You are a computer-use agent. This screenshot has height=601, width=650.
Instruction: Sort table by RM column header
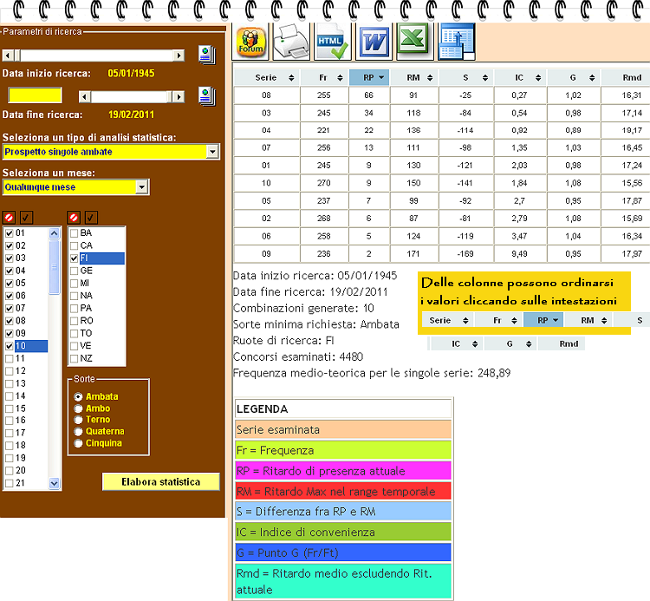(x=413, y=77)
